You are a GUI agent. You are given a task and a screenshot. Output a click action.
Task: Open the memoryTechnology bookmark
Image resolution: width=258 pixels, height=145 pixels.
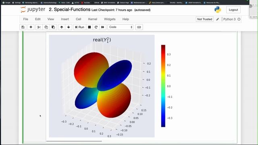(49, 3)
